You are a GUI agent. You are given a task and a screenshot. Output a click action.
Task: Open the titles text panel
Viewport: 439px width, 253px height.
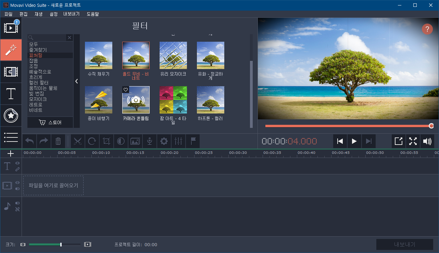tap(11, 94)
